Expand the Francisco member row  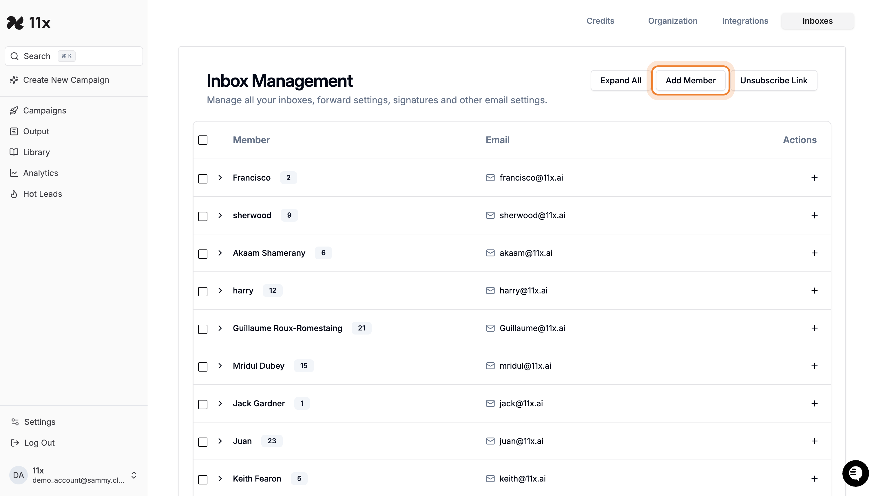(220, 177)
